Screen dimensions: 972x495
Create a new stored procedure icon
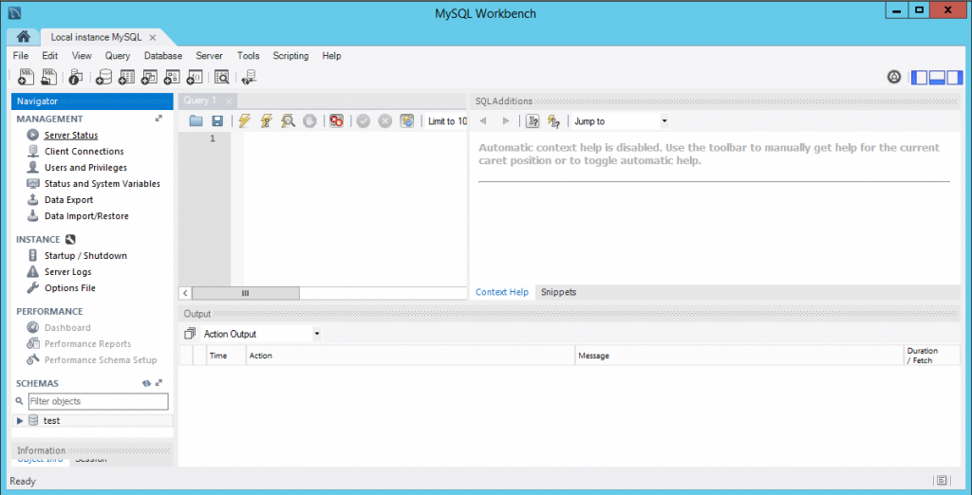pos(172,77)
